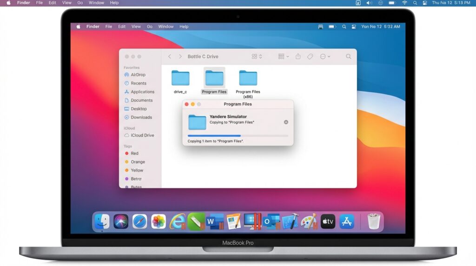
Task: Click the Tag icon in Finder toolbar
Action: (310, 56)
